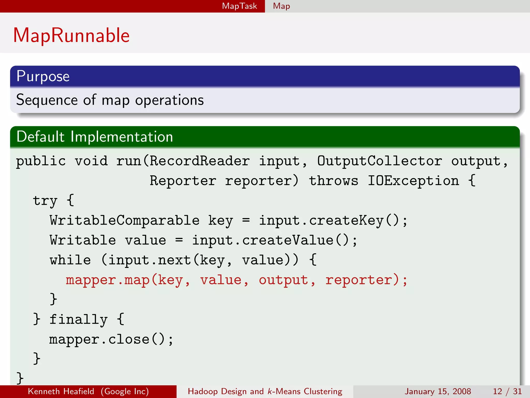
Task: Click the footer title 'Hadoop Design and k-Means Clustering'
Action: point(265,391)
